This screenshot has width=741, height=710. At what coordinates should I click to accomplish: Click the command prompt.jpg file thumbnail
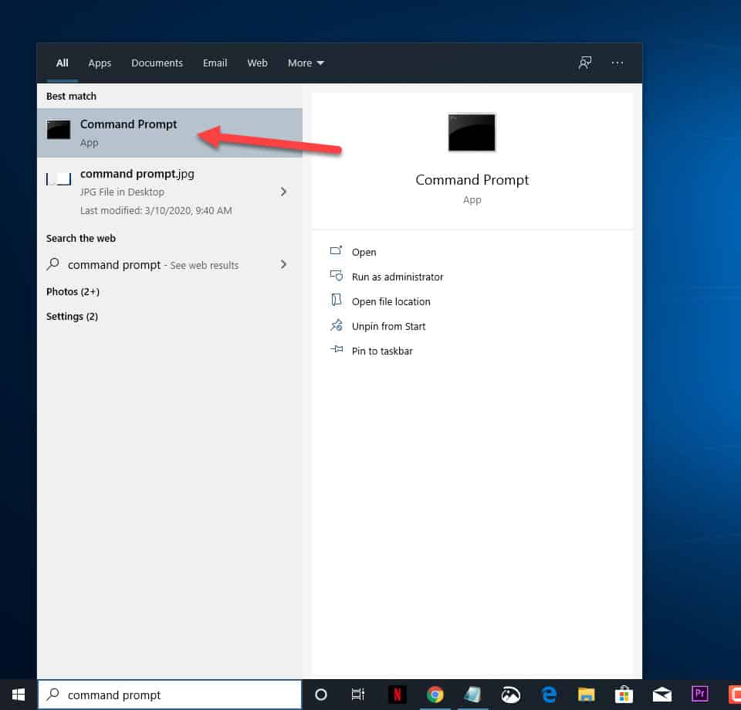point(59,179)
